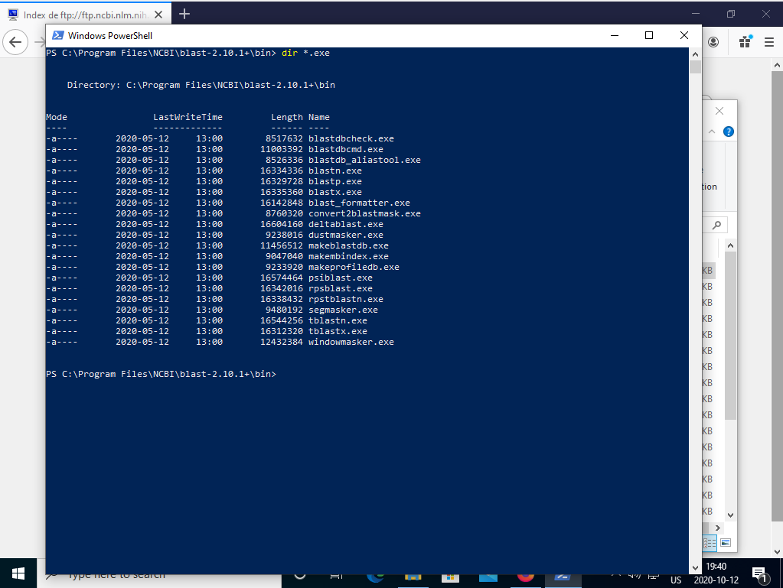Click file name rpsblast.exe

click(341, 289)
